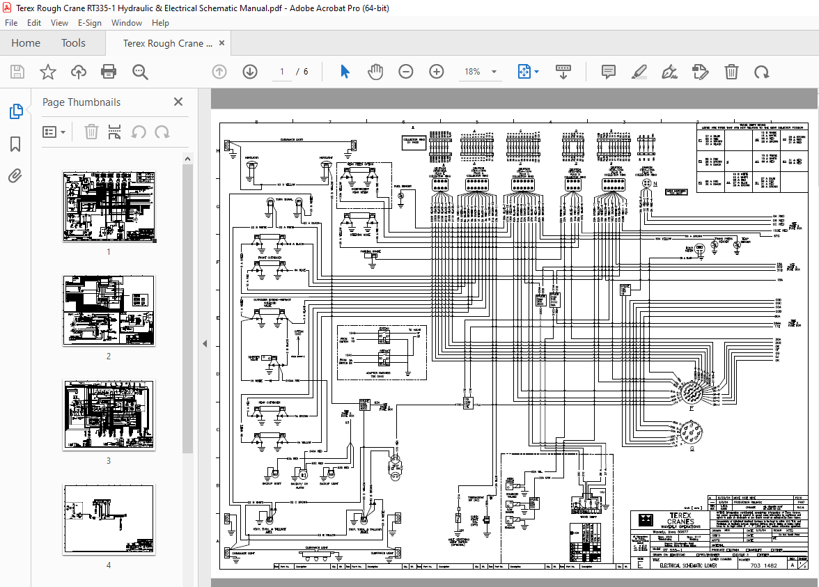Select page 3 thumbnail
This screenshot has height=587, width=819.
point(109,415)
